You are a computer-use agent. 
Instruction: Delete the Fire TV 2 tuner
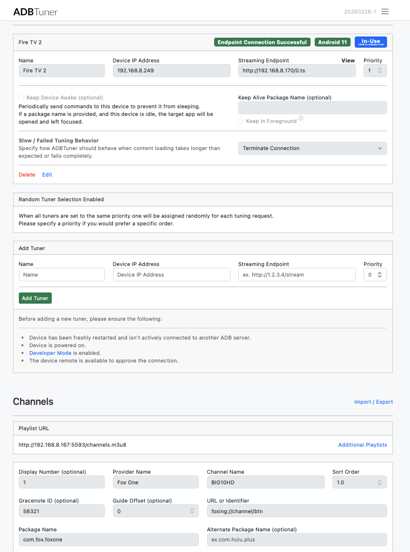coord(27,175)
